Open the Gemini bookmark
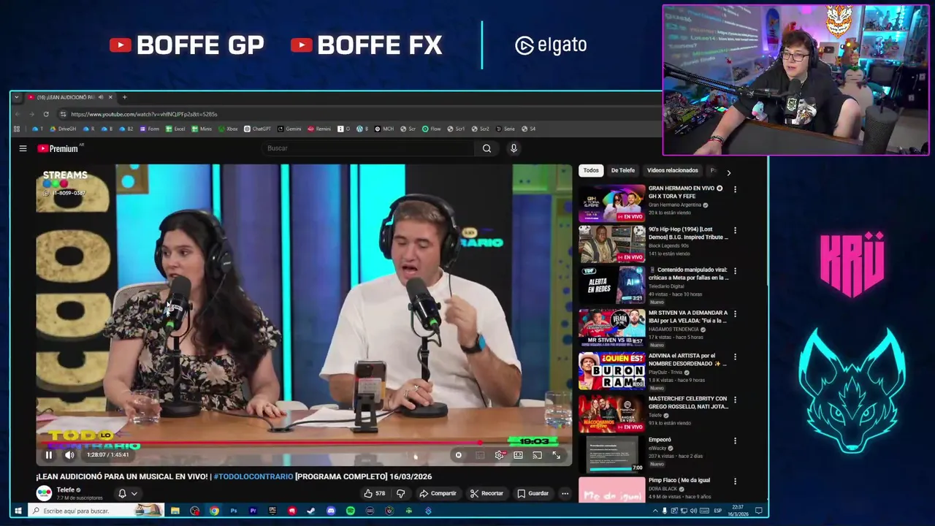The height and width of the screenshot is (526, 935). [x=289, y=129]
